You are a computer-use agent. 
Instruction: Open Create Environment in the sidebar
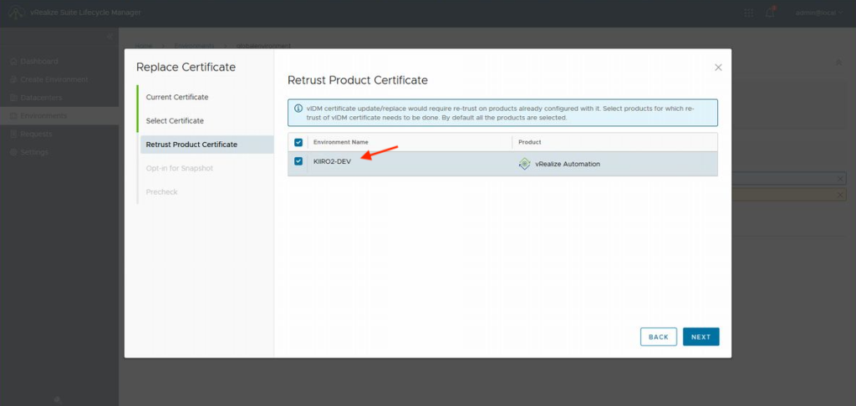(x=49, y=79)
